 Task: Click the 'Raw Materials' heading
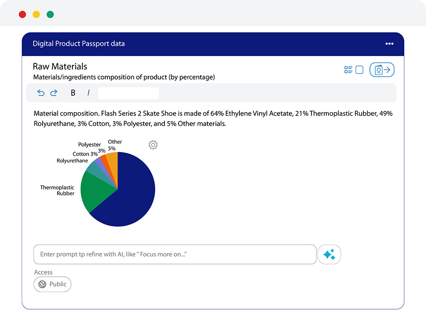(60, 66)
